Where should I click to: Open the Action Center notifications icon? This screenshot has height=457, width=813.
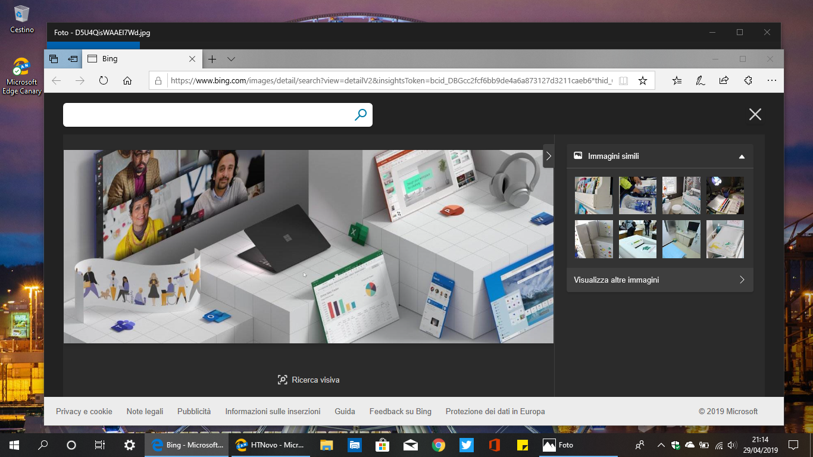tap(793, 445)
